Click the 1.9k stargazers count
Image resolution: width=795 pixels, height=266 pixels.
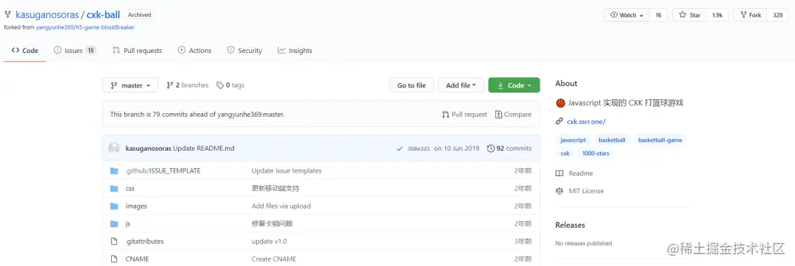[717, 15]
